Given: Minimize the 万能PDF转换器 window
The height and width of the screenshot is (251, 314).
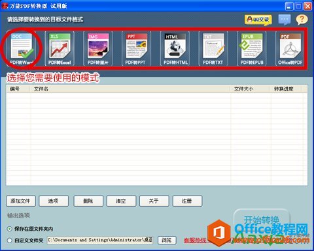Looking at the screenshot, I should point(289,6).
